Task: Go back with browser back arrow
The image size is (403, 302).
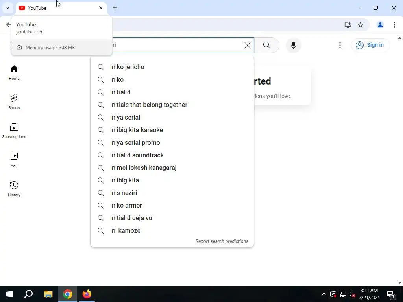Action: click(9, 25)
